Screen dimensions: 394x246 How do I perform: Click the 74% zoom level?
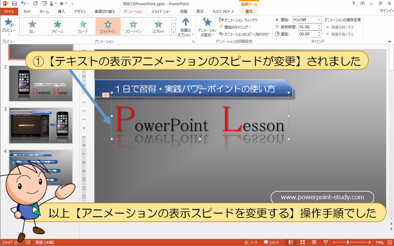(379, 243)
